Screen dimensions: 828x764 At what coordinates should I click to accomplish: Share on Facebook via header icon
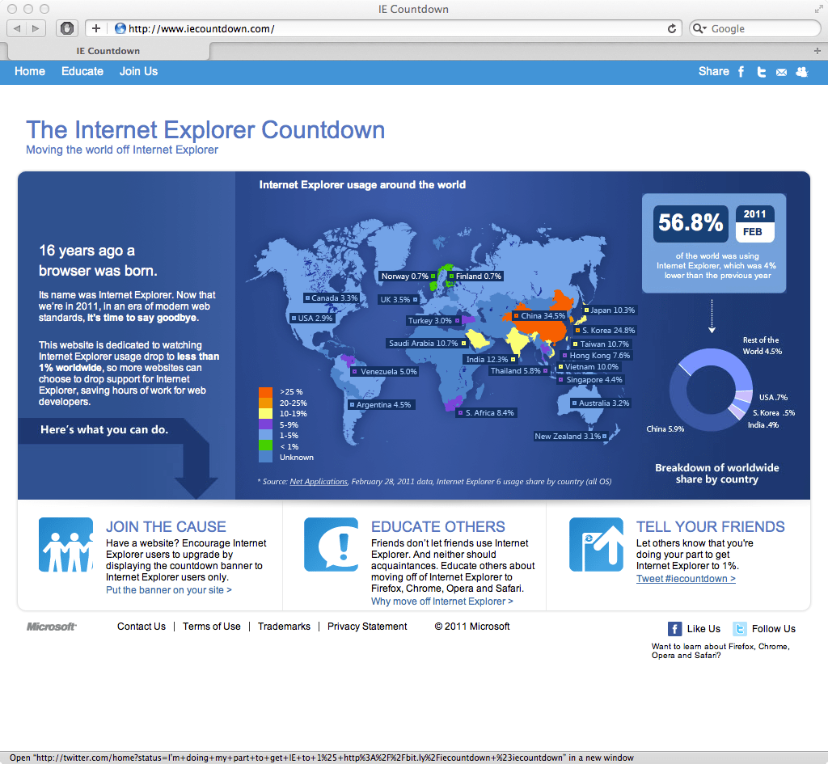tap(741, 72)
